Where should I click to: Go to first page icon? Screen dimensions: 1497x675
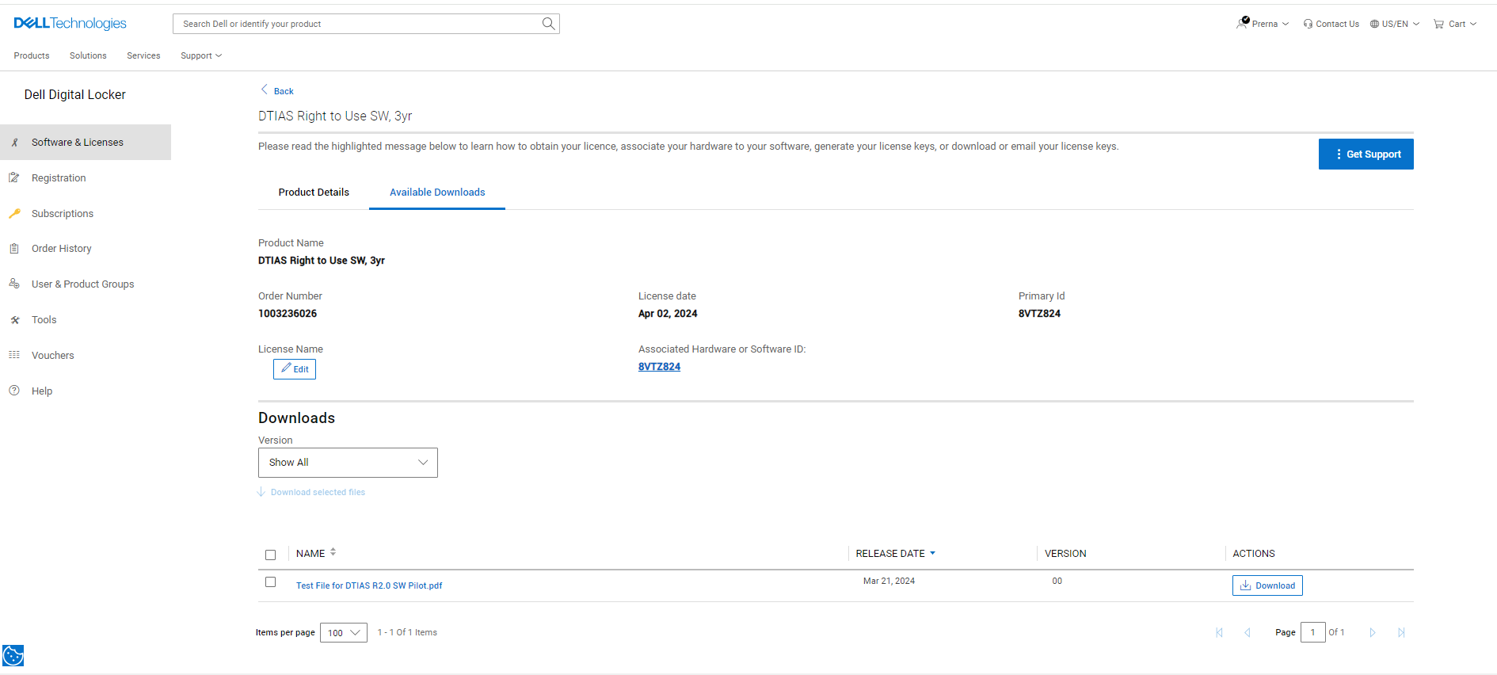point(1220,632)
